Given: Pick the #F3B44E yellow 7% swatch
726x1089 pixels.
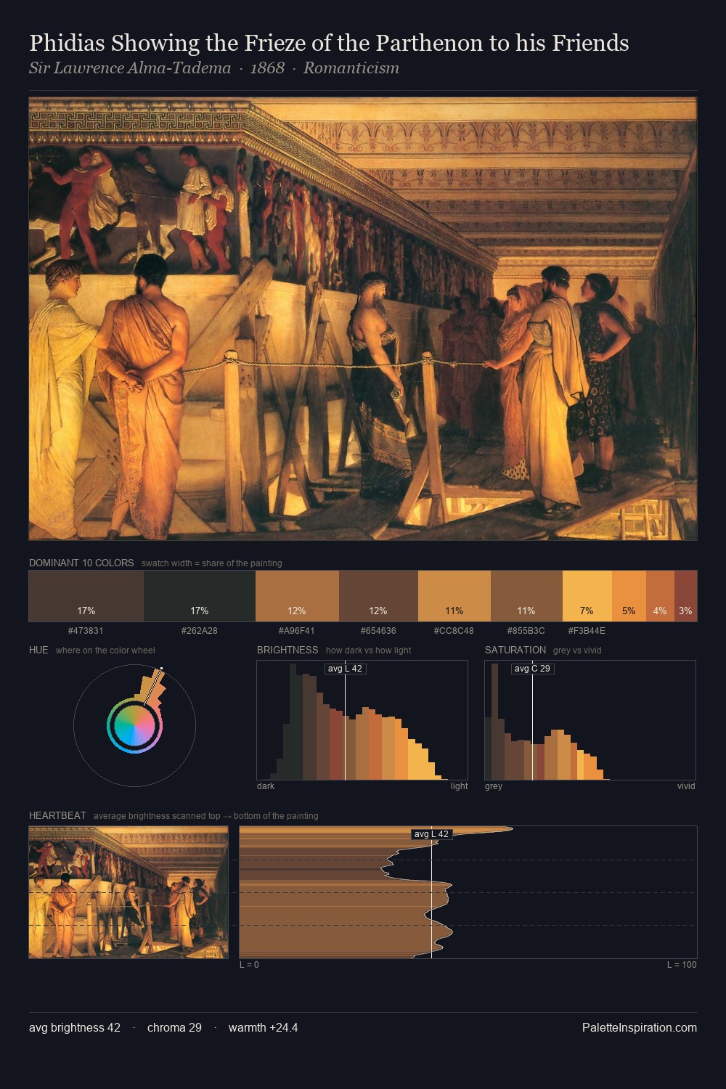Looking at the screenshot, I should (587, 596).
